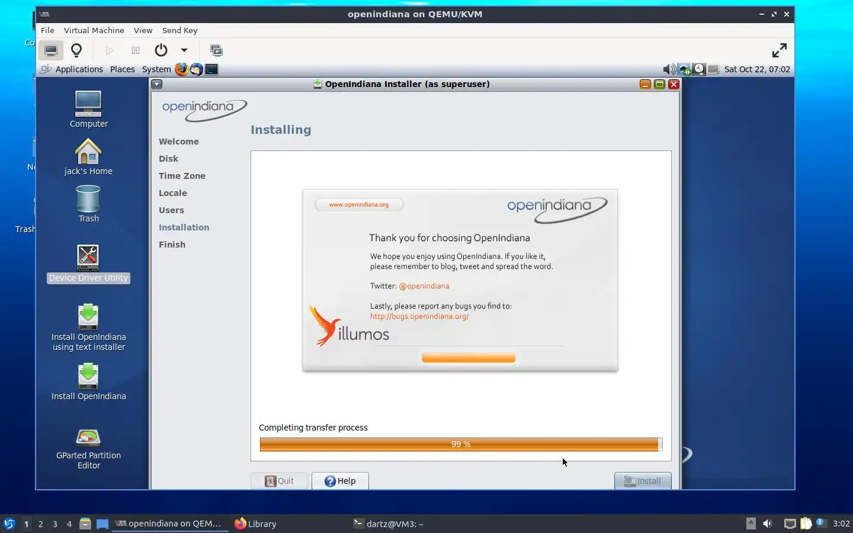Image resolution: width=853 pixels, height=533 pixels.
Task: Expand power options dropdown arrow
Action: [x=184, y=50]
